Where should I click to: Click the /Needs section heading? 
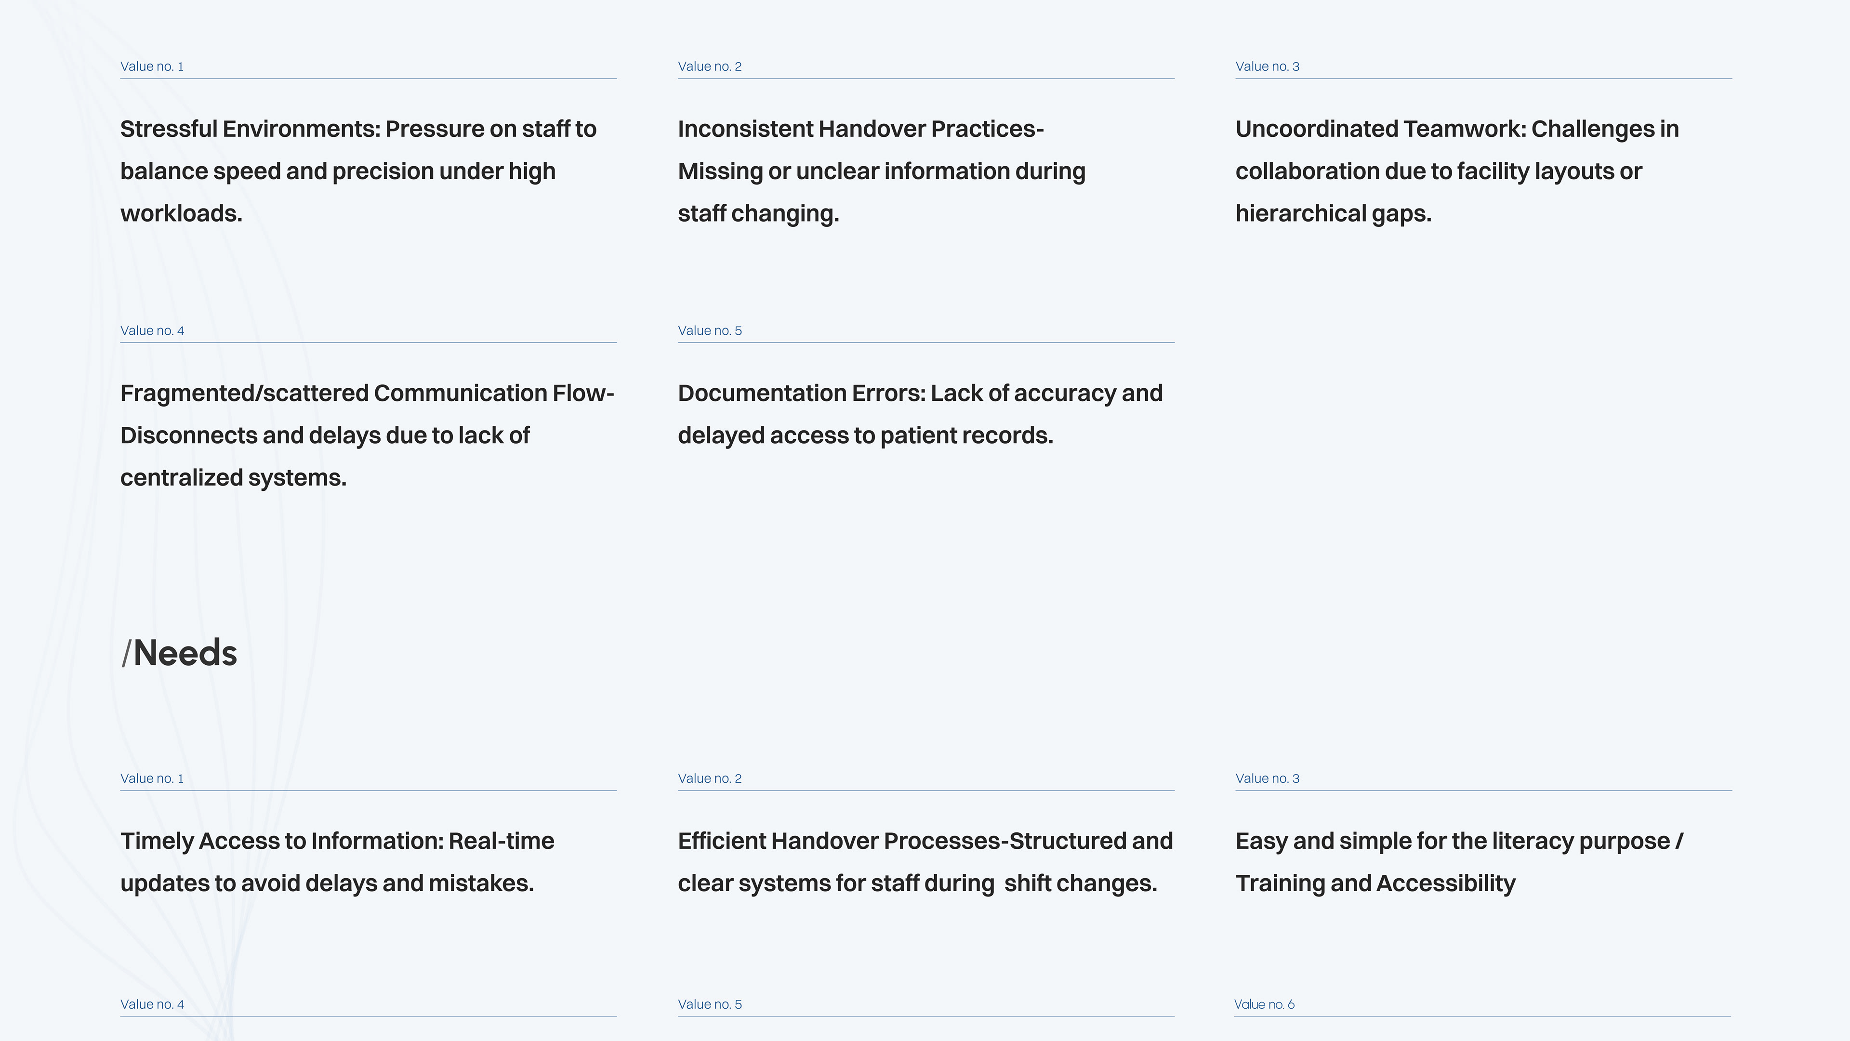[179, 653]
